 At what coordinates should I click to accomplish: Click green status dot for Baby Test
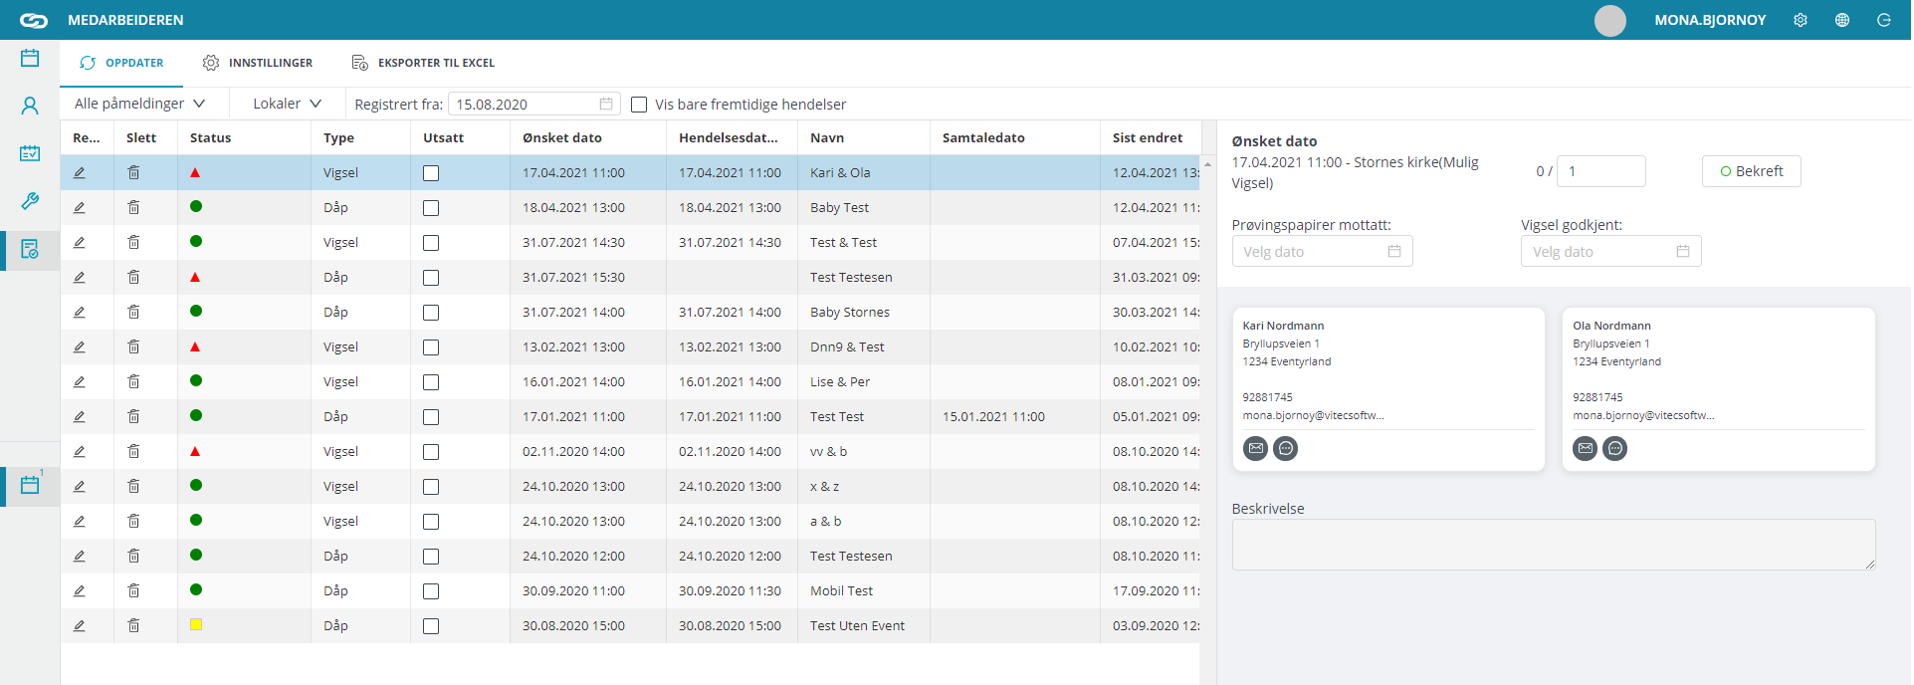click(x=196, y=207)
